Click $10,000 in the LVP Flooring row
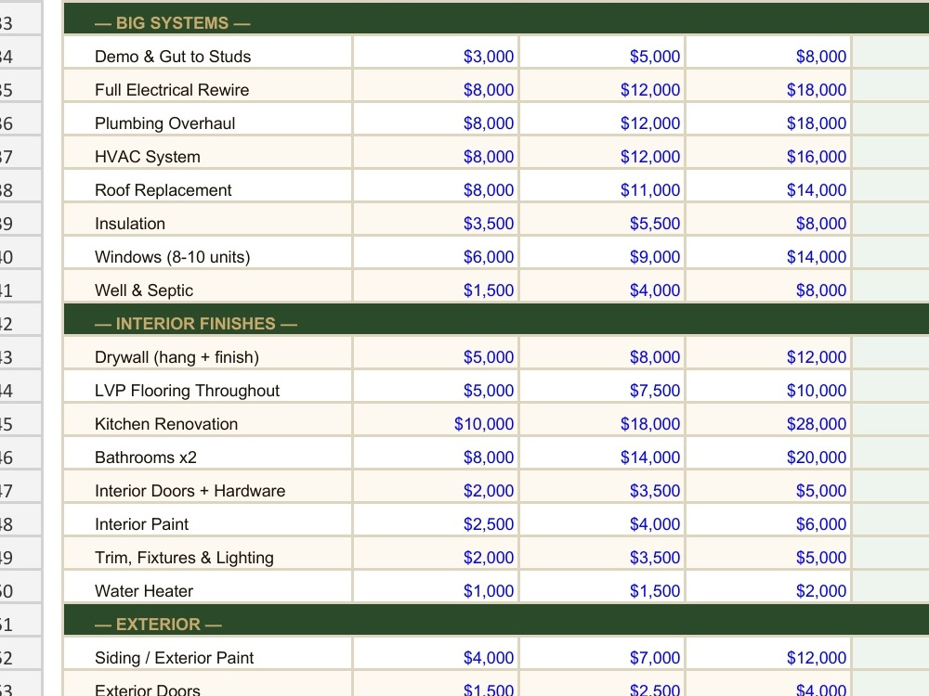This screenshot has width=929, height=696. pyautogui.click(x=769, y=386)
